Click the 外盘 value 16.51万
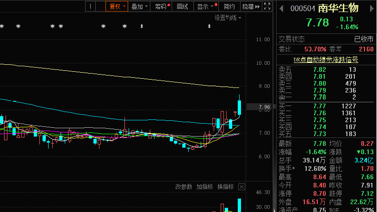Image resolution: width=377 pixels, height=212 pixels. 314,202
